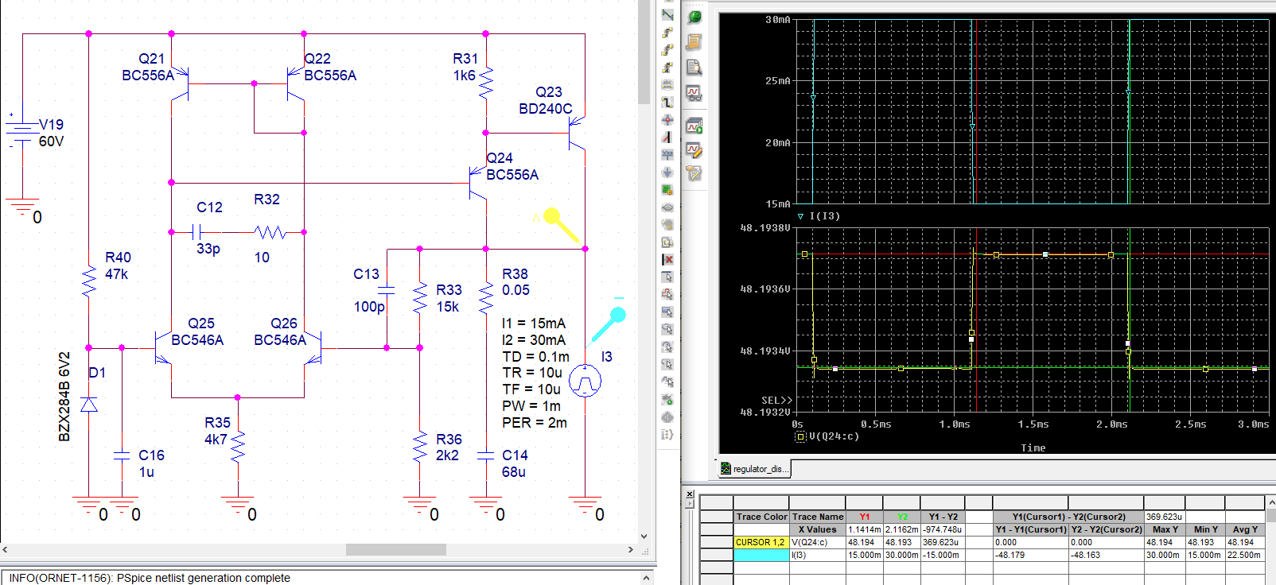The width and height of the screenshot is (1276, 585).
Task: Click the Avg Y column header
Action: [1245, 529]
